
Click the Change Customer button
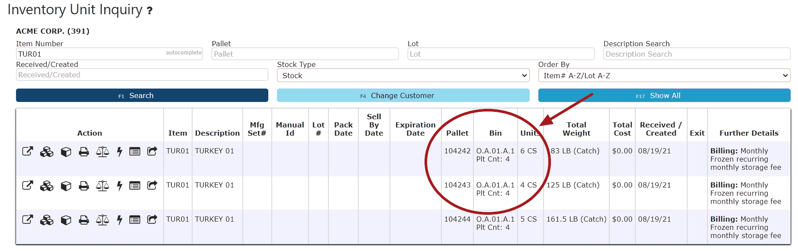pyautogui.click(x=403, y=95)
